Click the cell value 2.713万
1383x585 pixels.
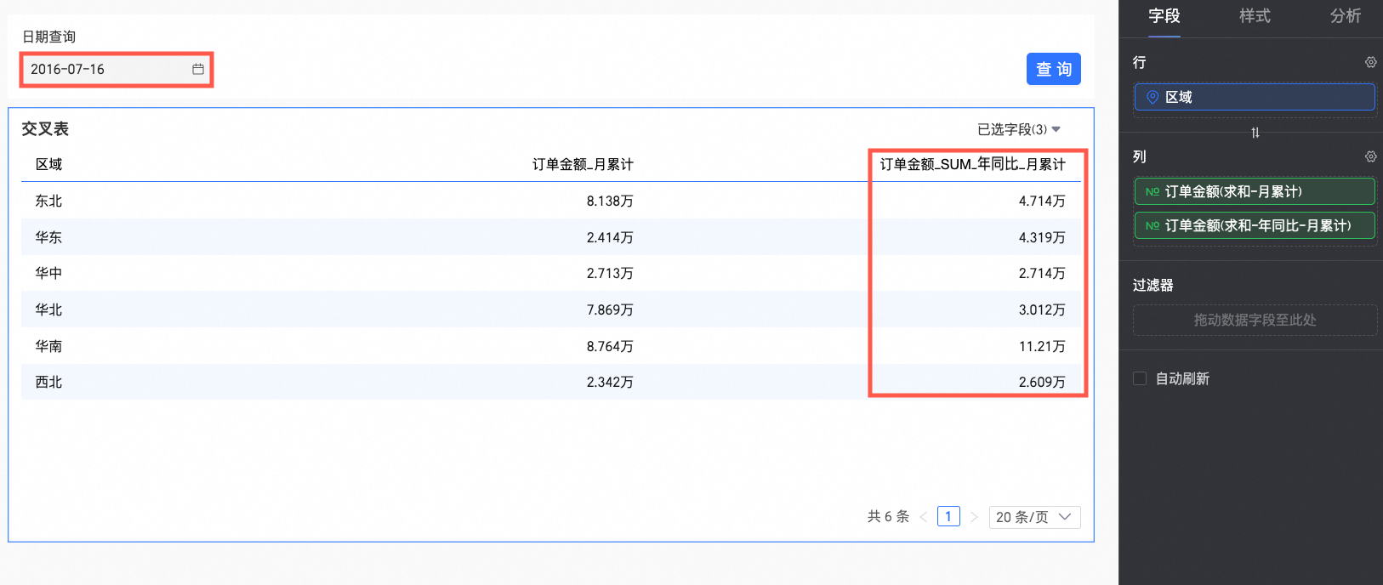(610, 273)
